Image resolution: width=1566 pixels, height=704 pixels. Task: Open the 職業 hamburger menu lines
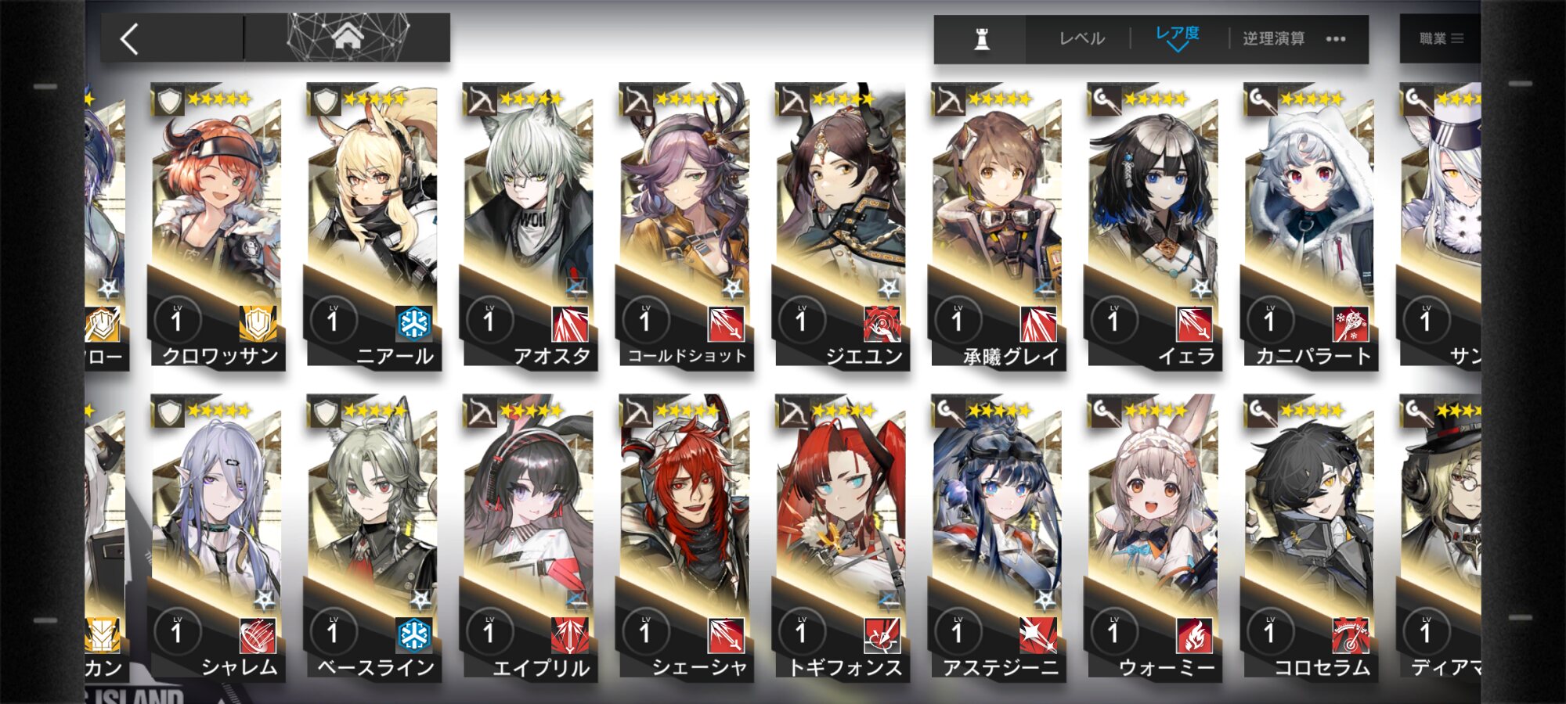click(1457, 38)
